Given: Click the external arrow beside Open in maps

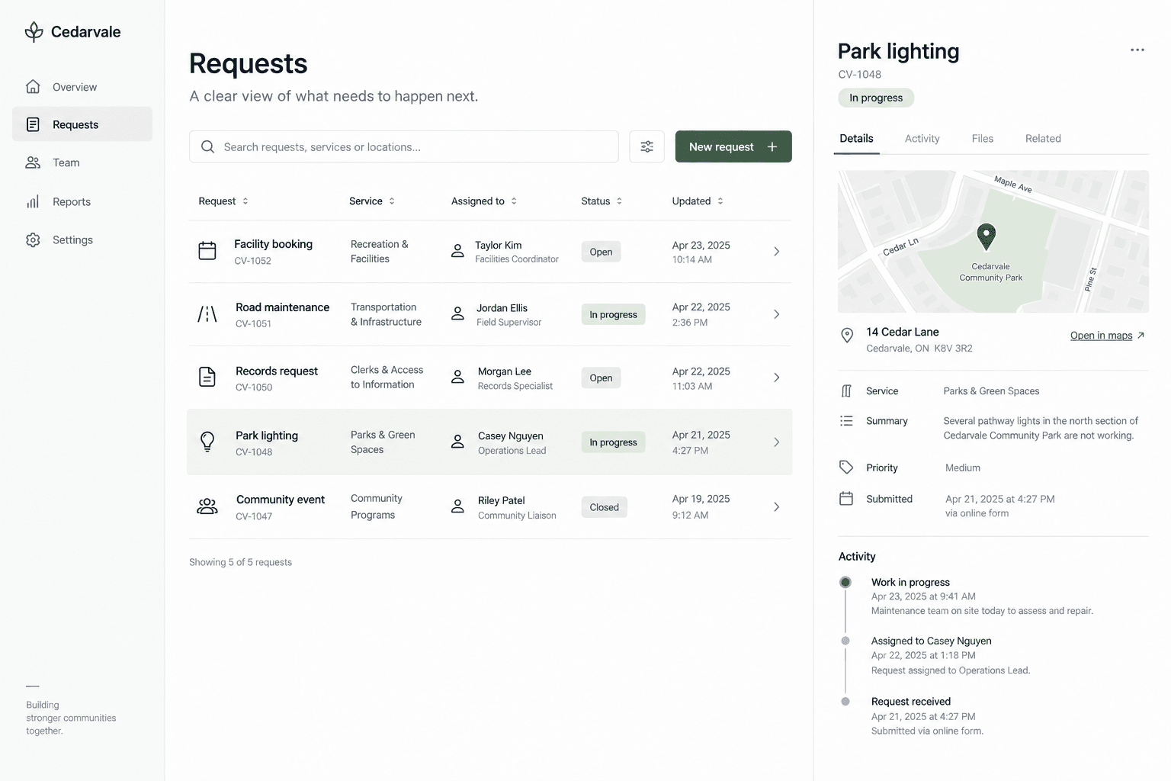Looking at the screenshot, I should click(x=1141, y=336).
